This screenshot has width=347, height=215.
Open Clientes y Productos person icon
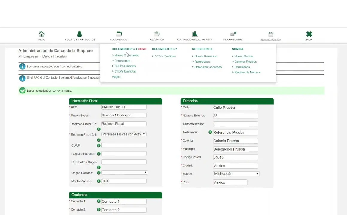pos(80,34)
